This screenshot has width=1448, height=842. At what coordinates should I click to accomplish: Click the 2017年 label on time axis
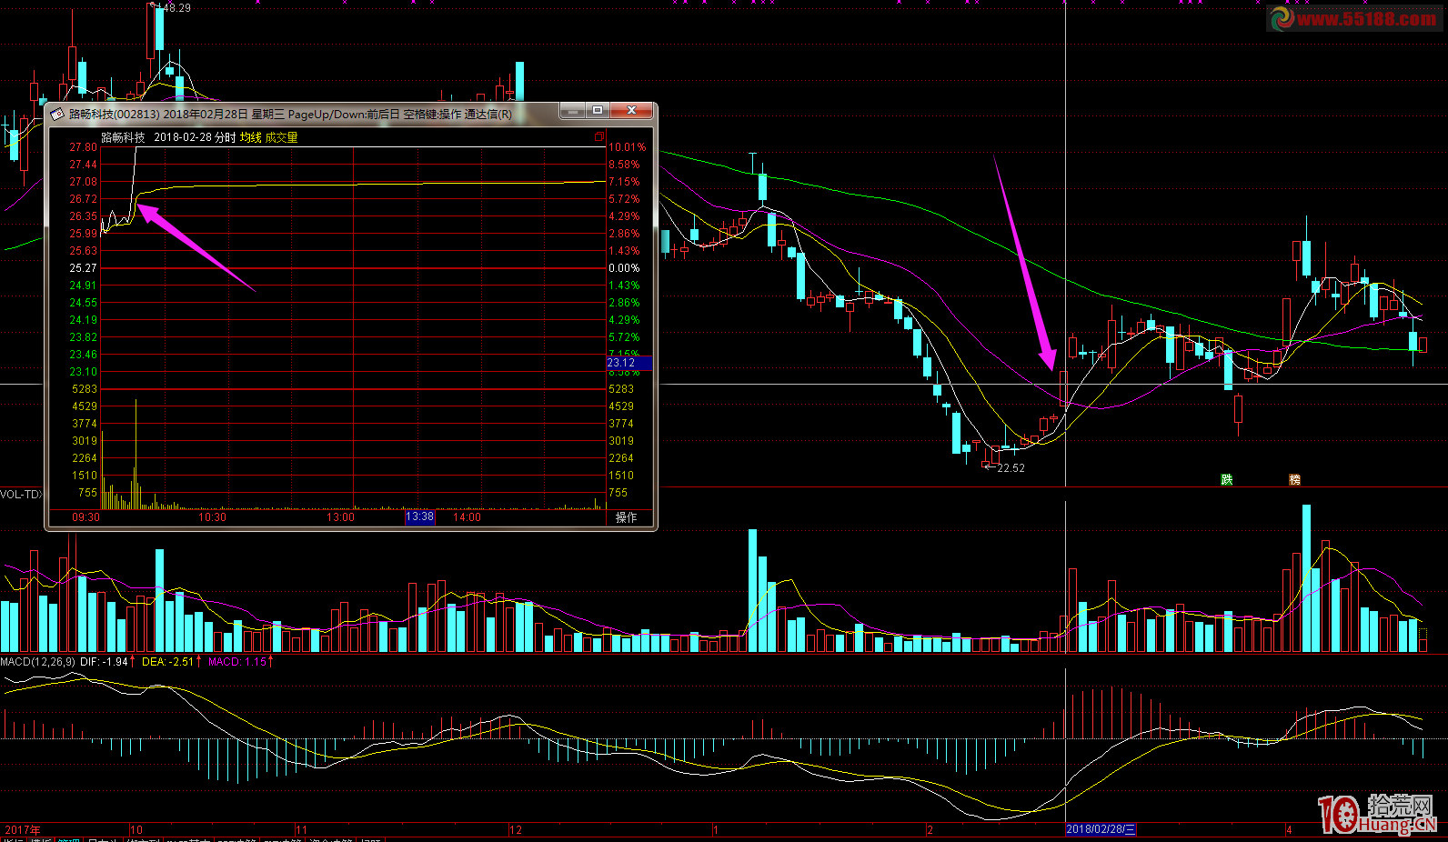point(23,829)
